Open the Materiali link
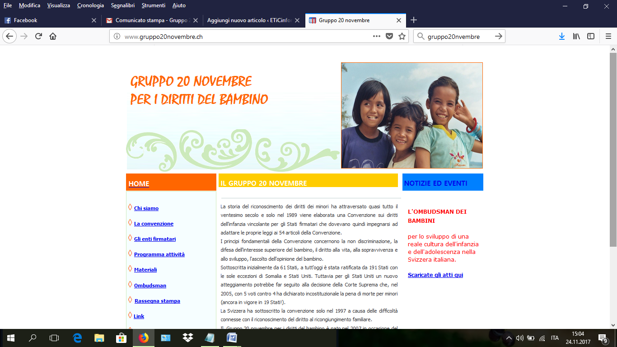 pyautogui.click(x=145, y=270)
